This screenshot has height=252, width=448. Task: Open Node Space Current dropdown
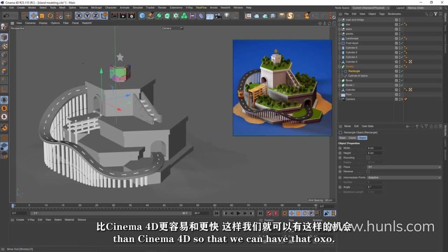(371, 8)
